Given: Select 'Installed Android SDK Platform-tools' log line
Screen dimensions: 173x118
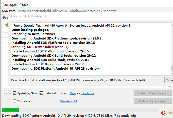Looking at the screenshot, I should tap(50, 51).
